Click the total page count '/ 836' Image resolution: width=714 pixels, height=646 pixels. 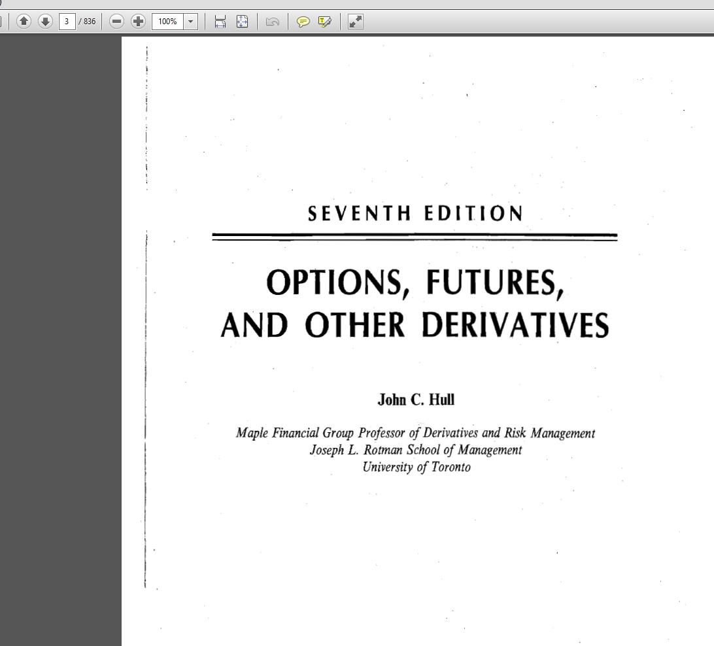coord(87,22)
